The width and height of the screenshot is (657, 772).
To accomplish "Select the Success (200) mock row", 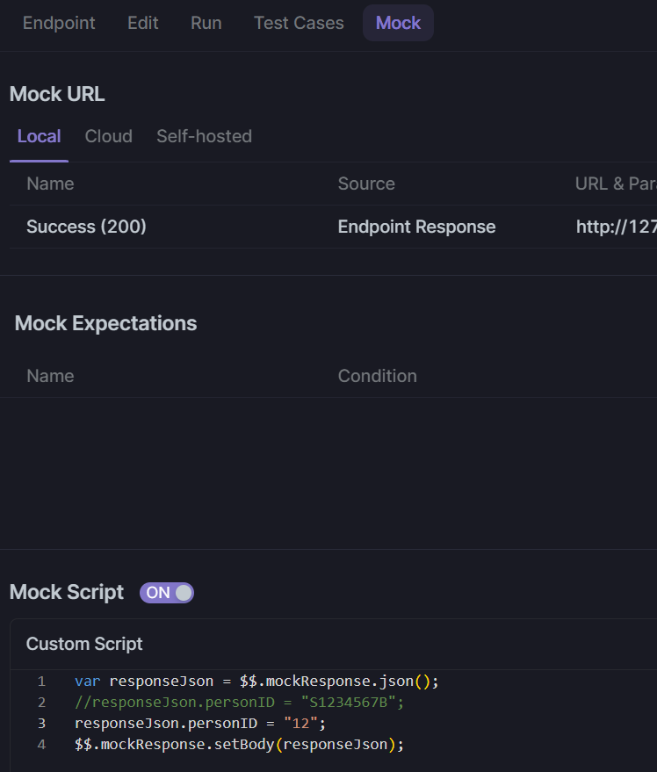I will pyautogui.click(x=86, y=227).
